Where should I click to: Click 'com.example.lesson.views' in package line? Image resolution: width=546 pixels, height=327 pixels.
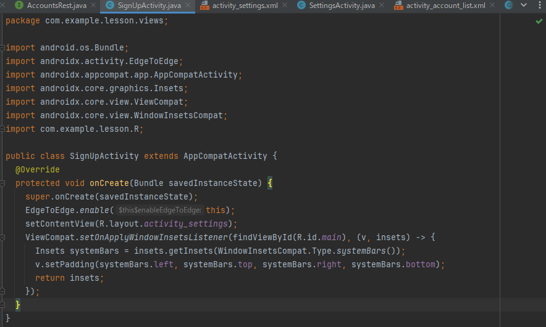tap(104, 21)
